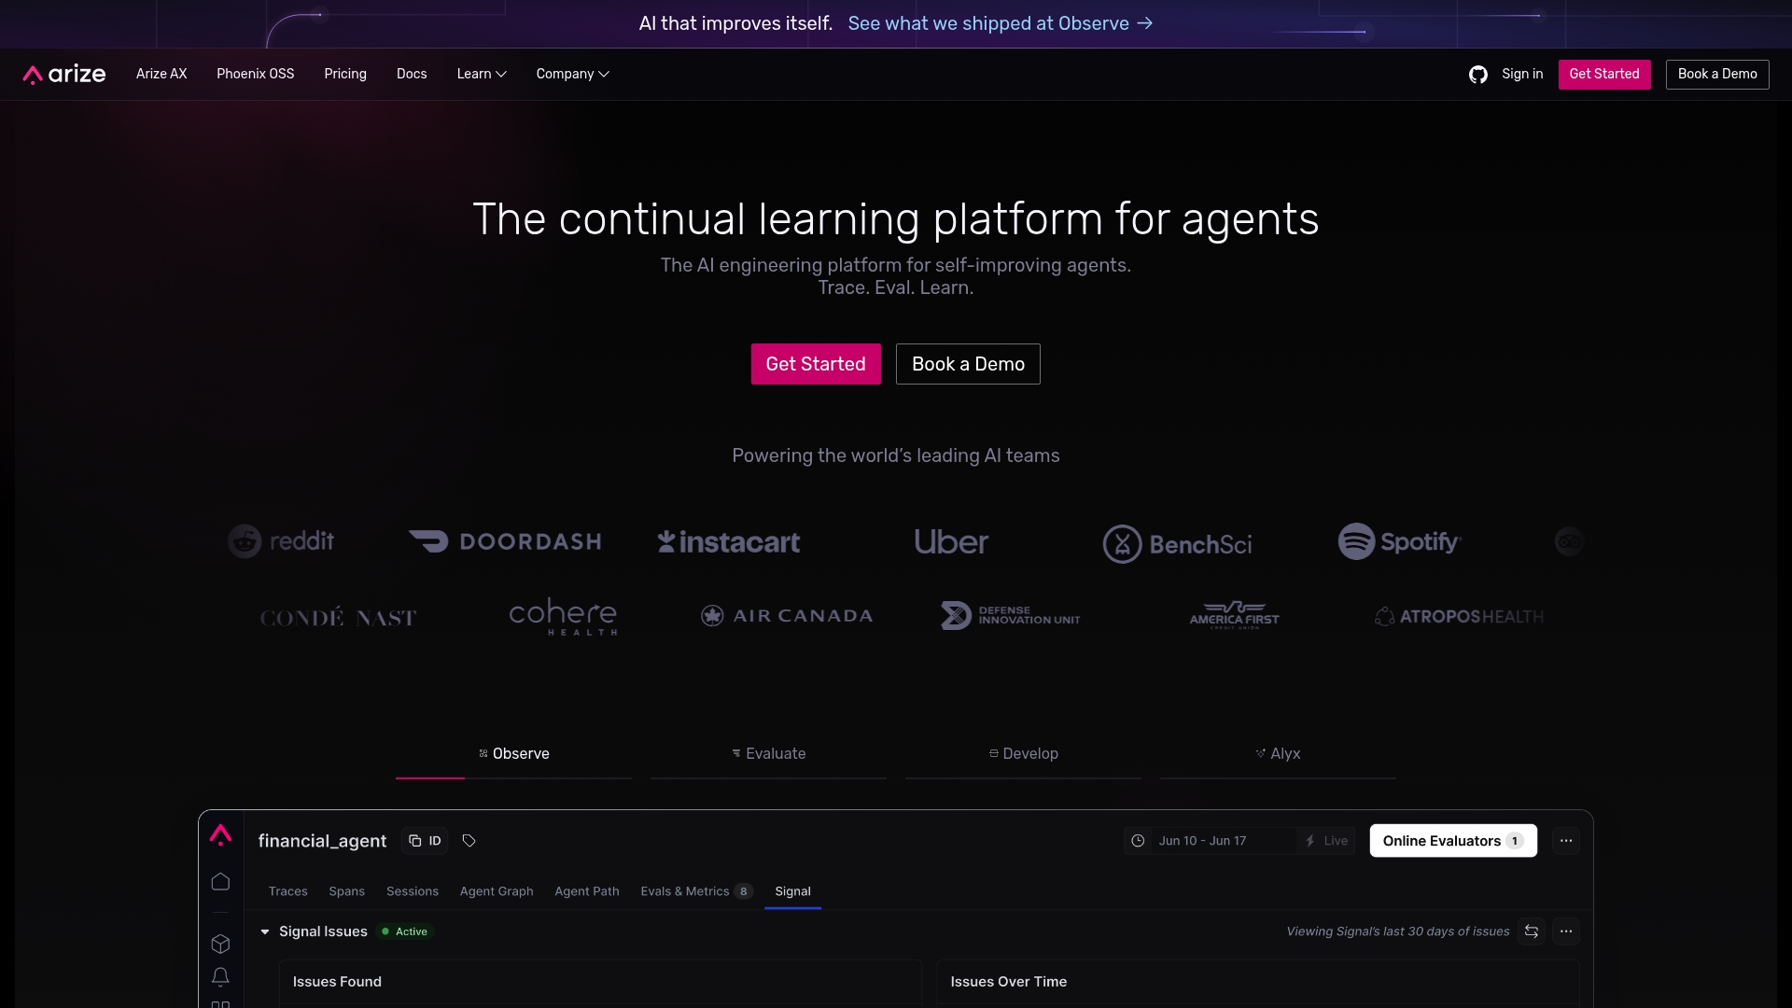Click the America First logo

click(x=1234, y=615)
